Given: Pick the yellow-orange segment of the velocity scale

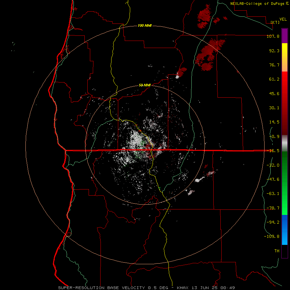Looking at the screenshot, I should tap(285, 57).
